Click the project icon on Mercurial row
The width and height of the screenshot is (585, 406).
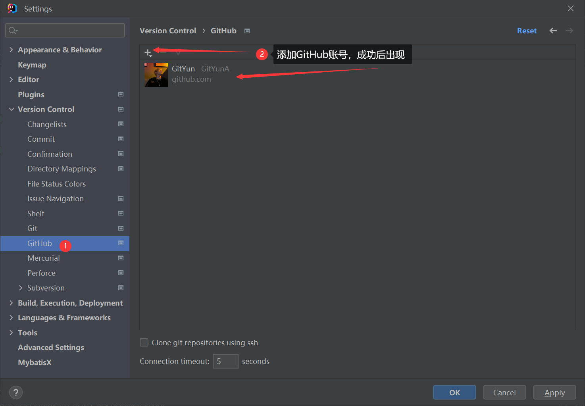121,258
